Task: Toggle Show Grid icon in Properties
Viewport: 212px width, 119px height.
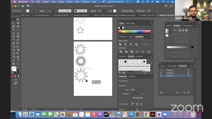Action: [137, 104]
